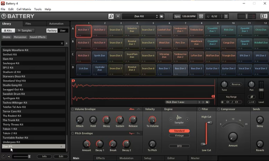Enable the Filter power button
This screenshot has width=269, height=161.
tap(199, 109)
